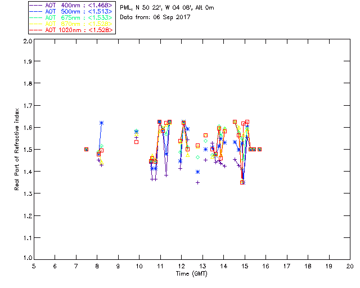The height and width of the screenshot is (288, 360).
Task: Click y-axis tick label 1.1
Action: [28, 238]
